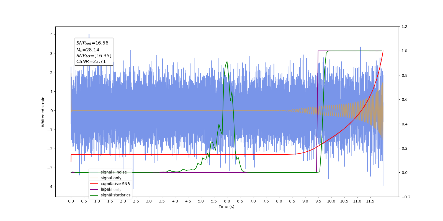Screen dimensions: 443x221
Task: Click the 9.0 tick on the time axis
Action: click(x=305, y=201)
